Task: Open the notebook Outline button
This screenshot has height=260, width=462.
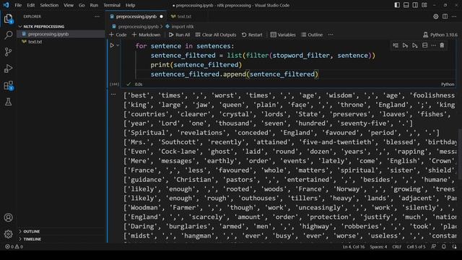Action: tap(312, 35)
